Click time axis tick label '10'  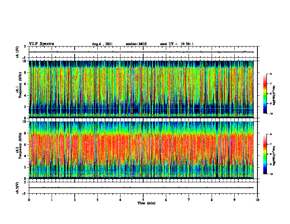[257, 200]
